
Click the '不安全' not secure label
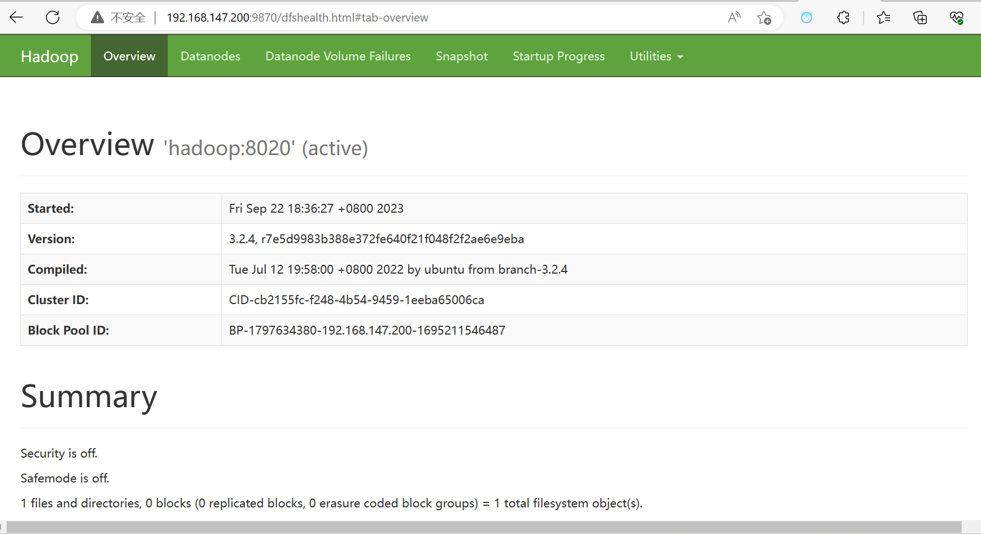tap(128, 18)
